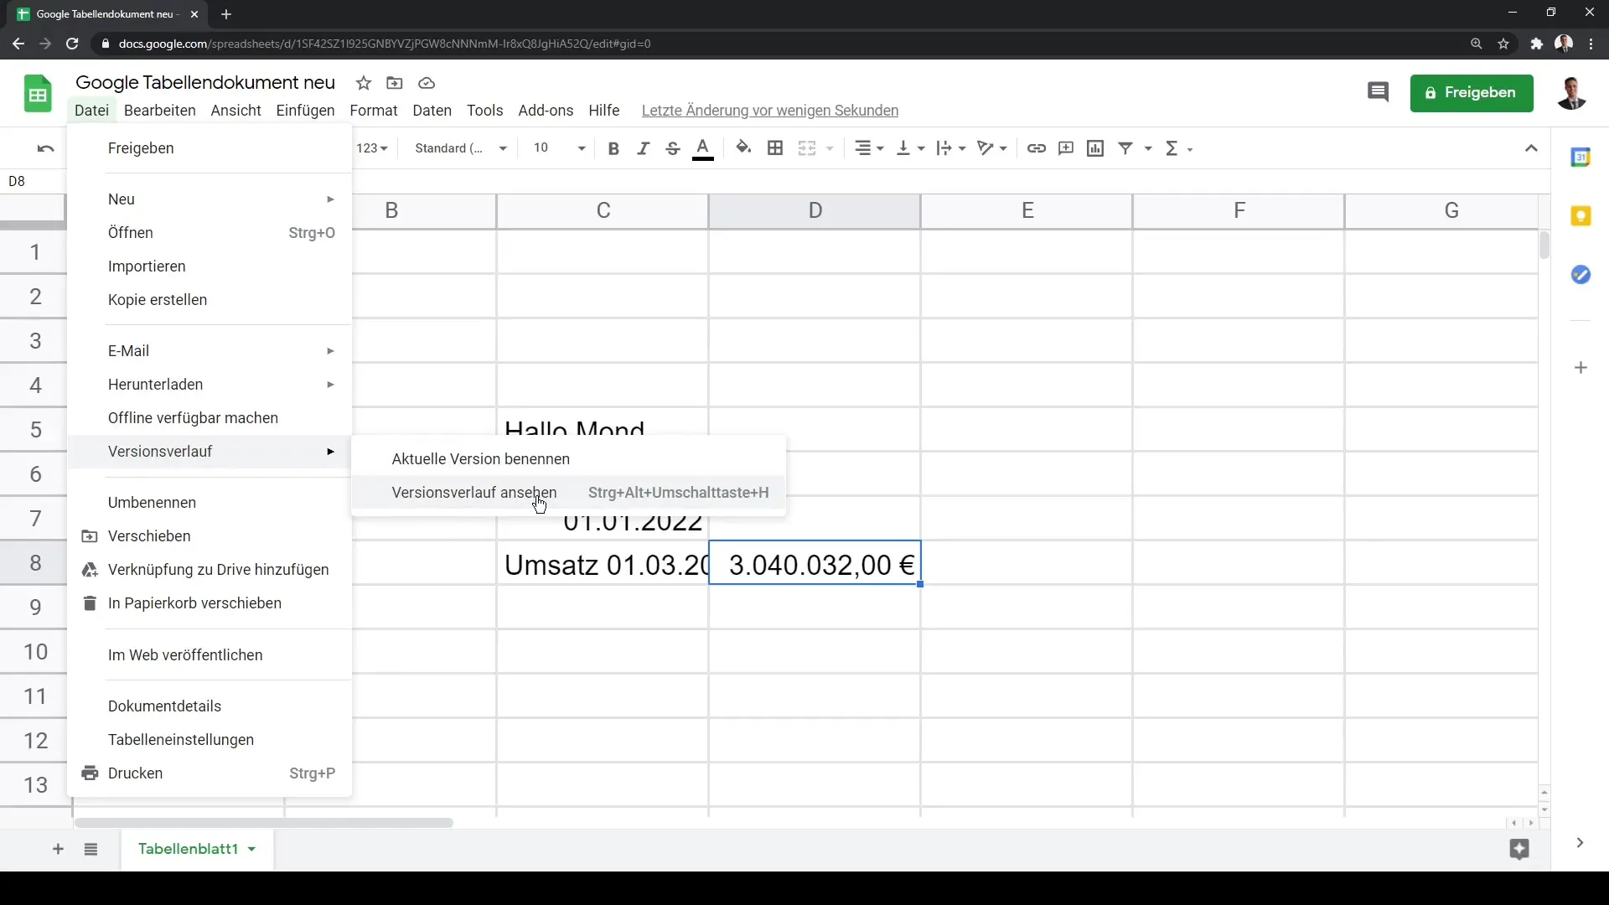Click the horizontal scrollbar thumb

pyautogui.click(x=264, y=823)
